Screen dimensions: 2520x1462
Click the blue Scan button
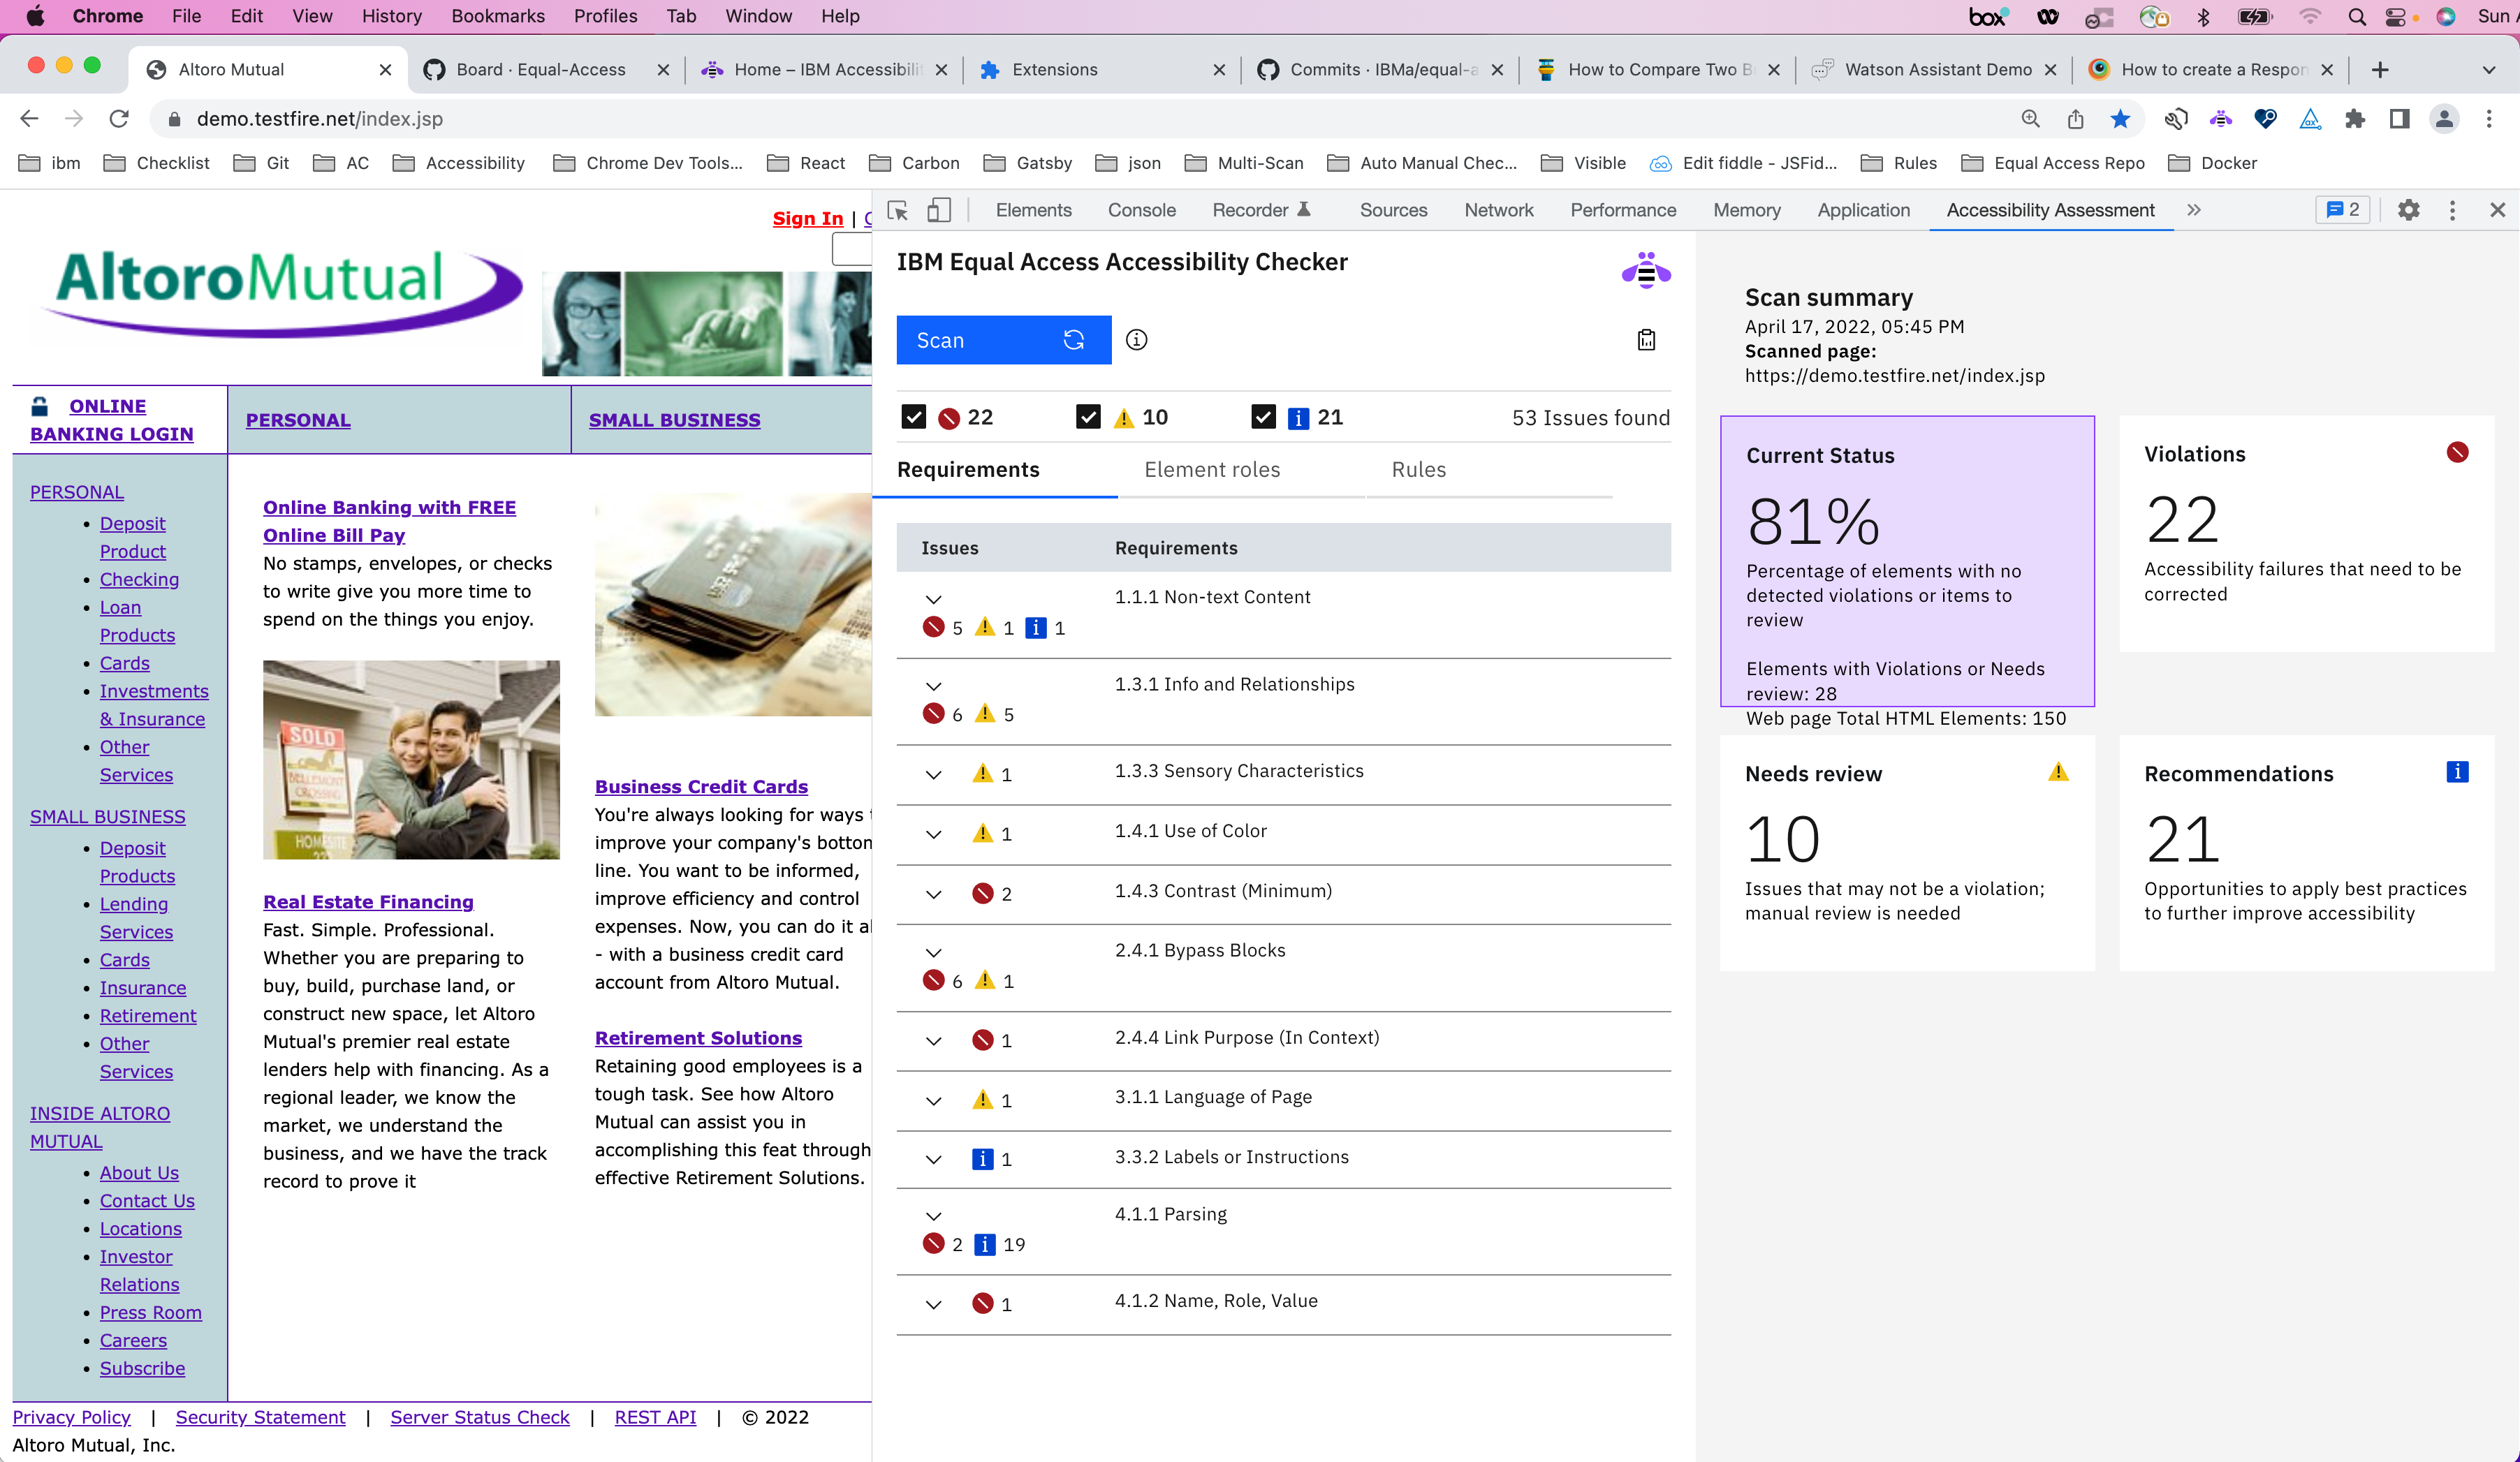1003,340
